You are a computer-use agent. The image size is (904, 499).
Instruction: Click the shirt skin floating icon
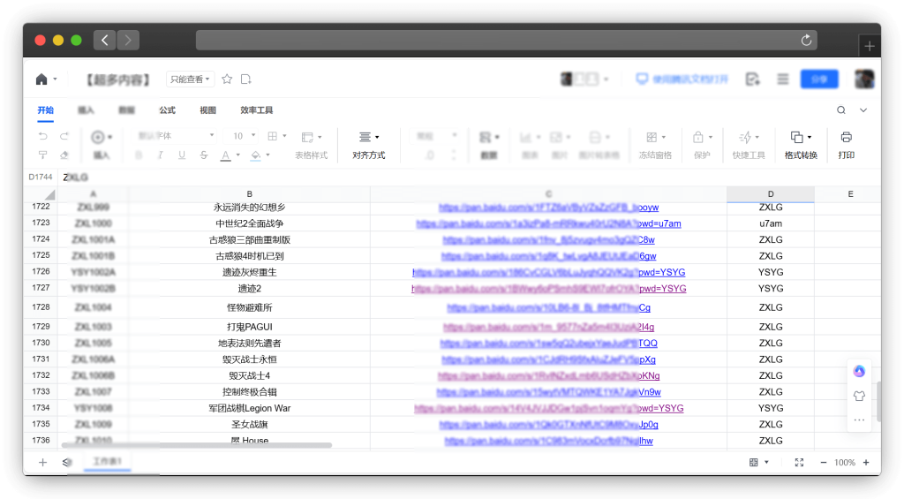point(859,396)
